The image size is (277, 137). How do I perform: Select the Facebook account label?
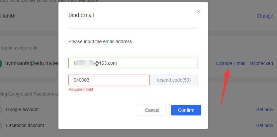pyautogui.click(x=25, y=125)
